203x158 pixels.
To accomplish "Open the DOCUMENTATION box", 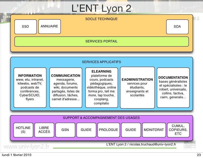I will 173,87.
